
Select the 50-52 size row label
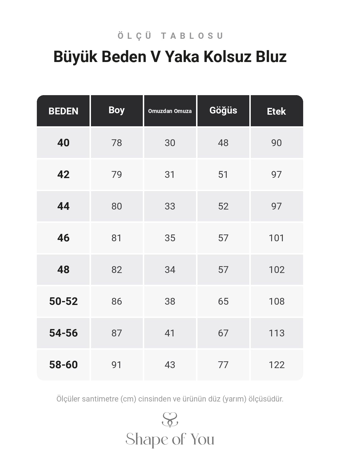pyautogui.click(x=63, y=301)
